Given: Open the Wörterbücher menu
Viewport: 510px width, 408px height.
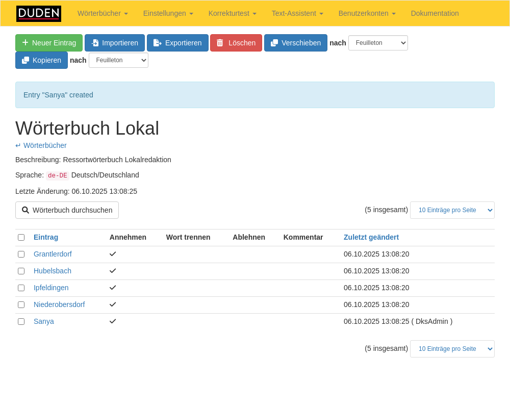Looking at the screenshot, I should coord(103,13).
